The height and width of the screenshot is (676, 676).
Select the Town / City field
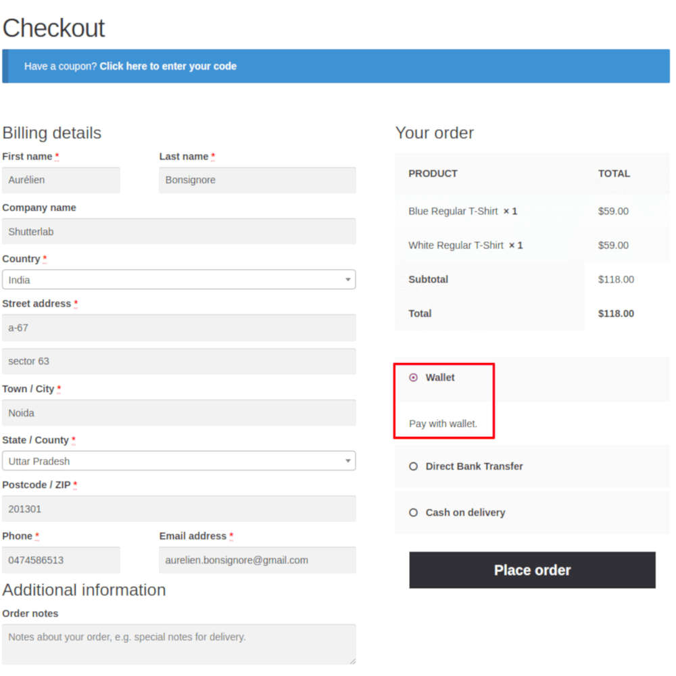[179, 412]
